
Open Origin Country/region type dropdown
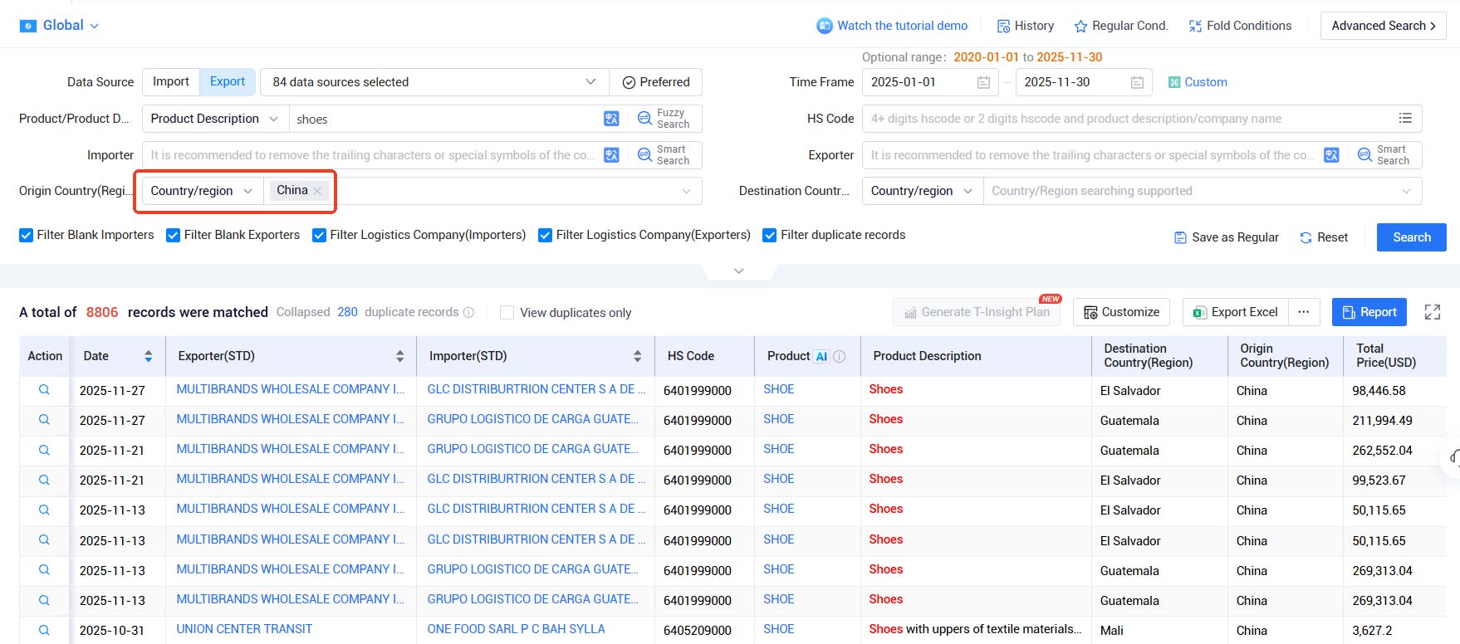click(203, 191)
